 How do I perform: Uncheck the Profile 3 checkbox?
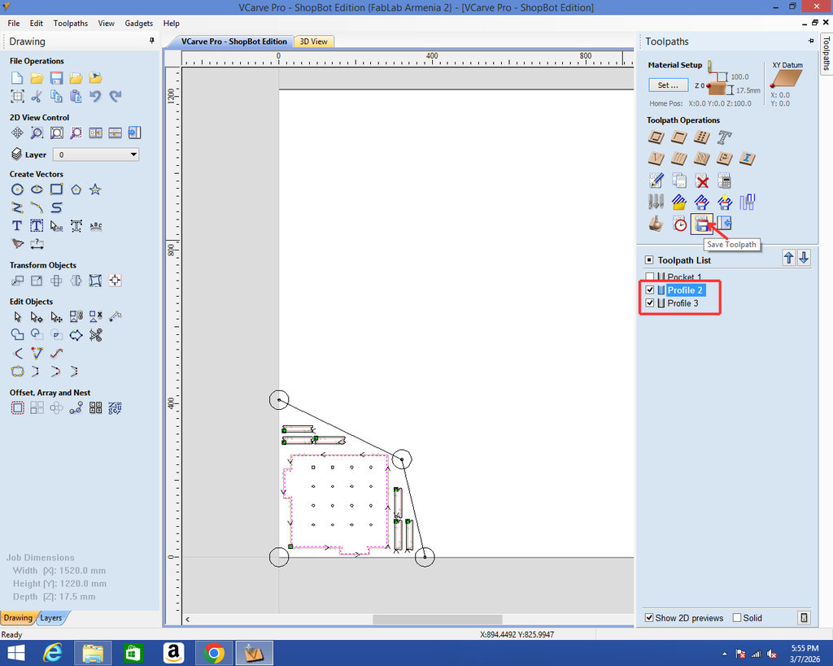(650, 303)
